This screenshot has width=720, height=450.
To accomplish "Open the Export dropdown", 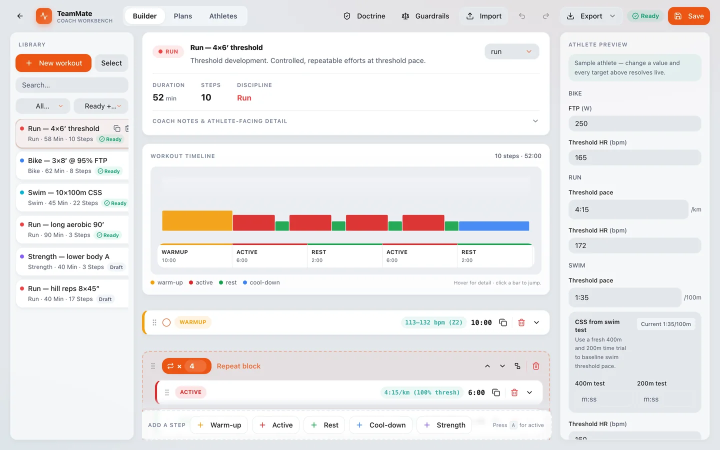I will point(591,16).
